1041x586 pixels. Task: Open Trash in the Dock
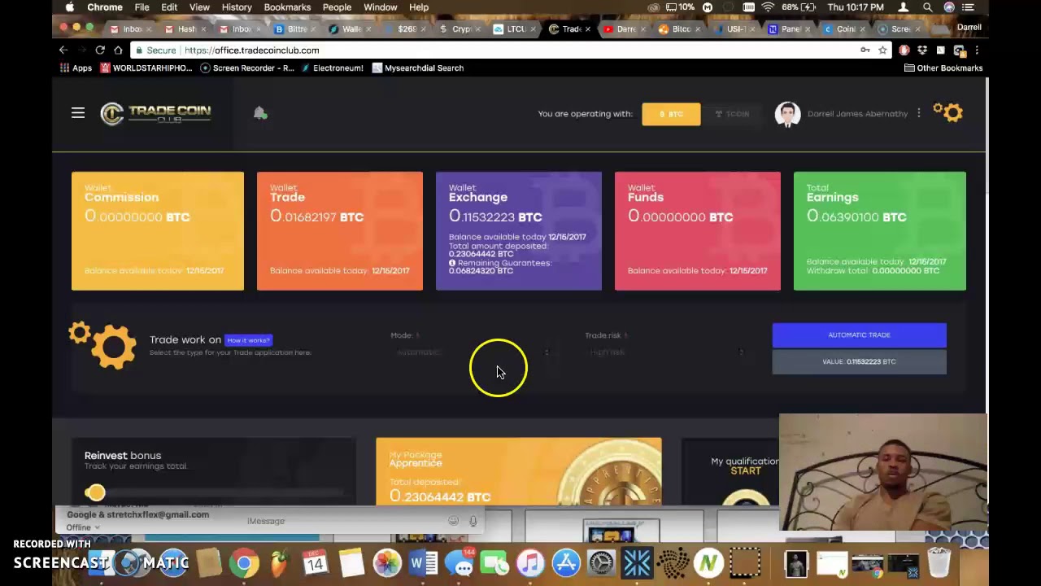pyautogui.click(x=939, y=563)
